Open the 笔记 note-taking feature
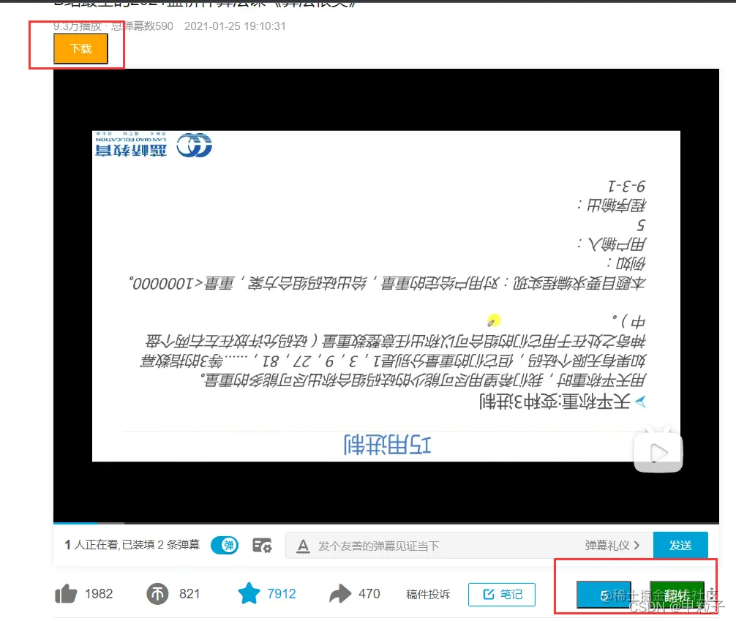The height and width of the screenshot is (621, 736). (x=502, y=595)
